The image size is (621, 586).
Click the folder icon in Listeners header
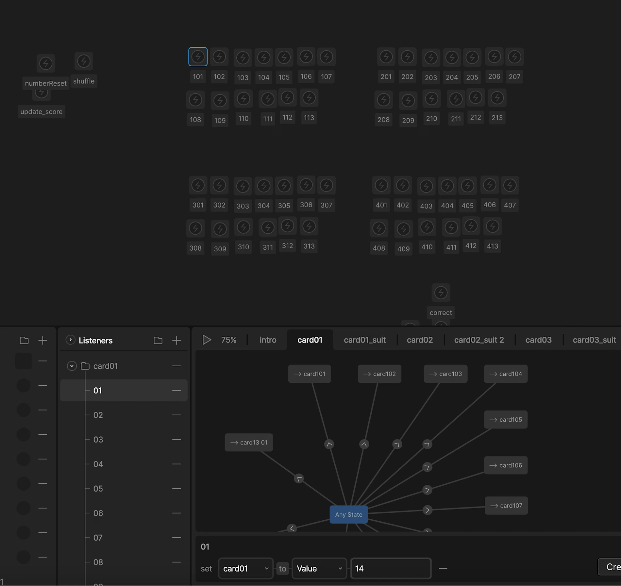click(158, 340)
